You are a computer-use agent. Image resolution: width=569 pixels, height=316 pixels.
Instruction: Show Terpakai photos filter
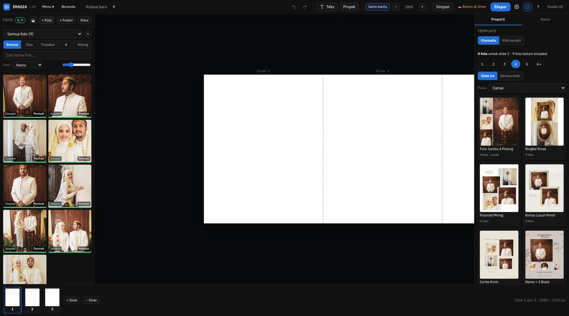coord(48,44)
